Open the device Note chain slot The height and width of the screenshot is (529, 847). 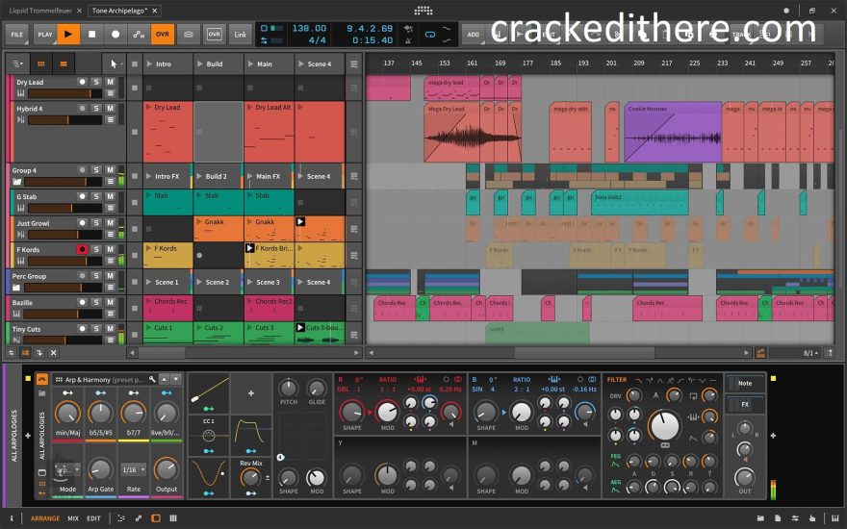pos(745,383)
